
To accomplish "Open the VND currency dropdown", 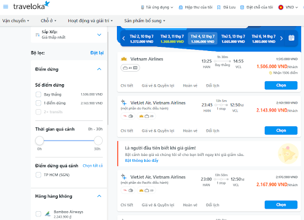I will (x=288, y=8).
